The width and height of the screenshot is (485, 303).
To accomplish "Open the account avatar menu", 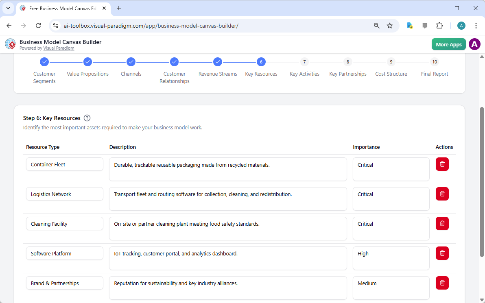I will click(474, 44).
